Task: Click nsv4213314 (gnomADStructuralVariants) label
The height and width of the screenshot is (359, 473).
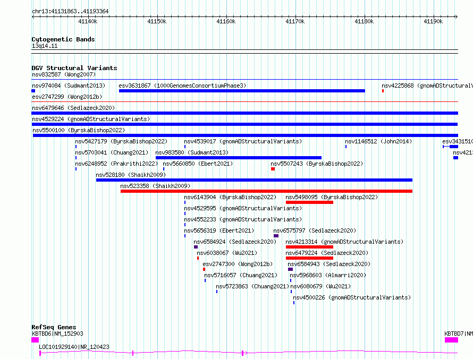Action: [344, 242]
